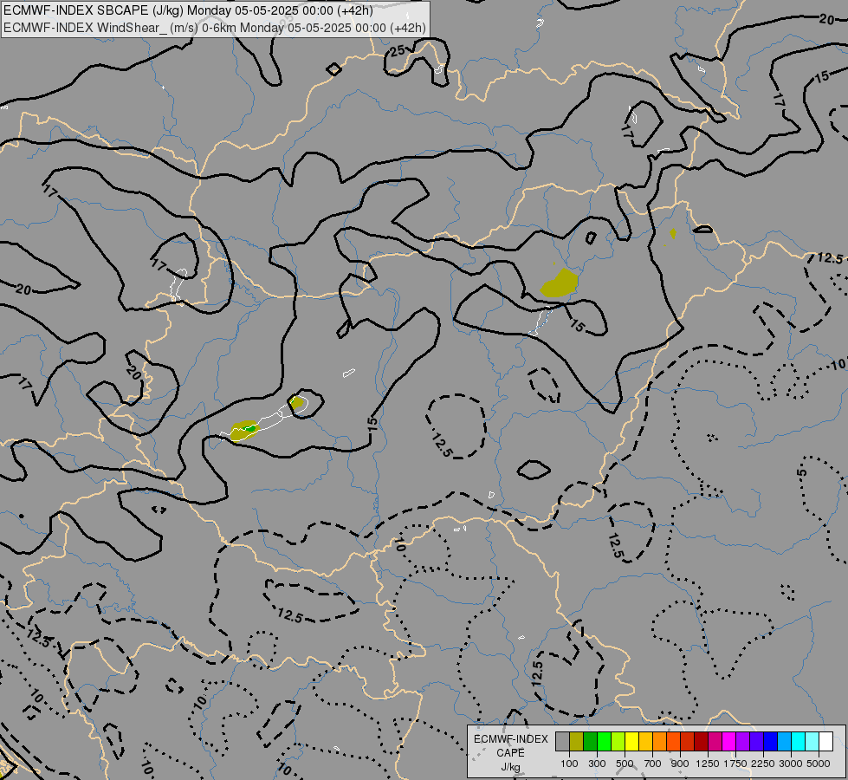Click the dotted contour label 5

tap(802, 472)
